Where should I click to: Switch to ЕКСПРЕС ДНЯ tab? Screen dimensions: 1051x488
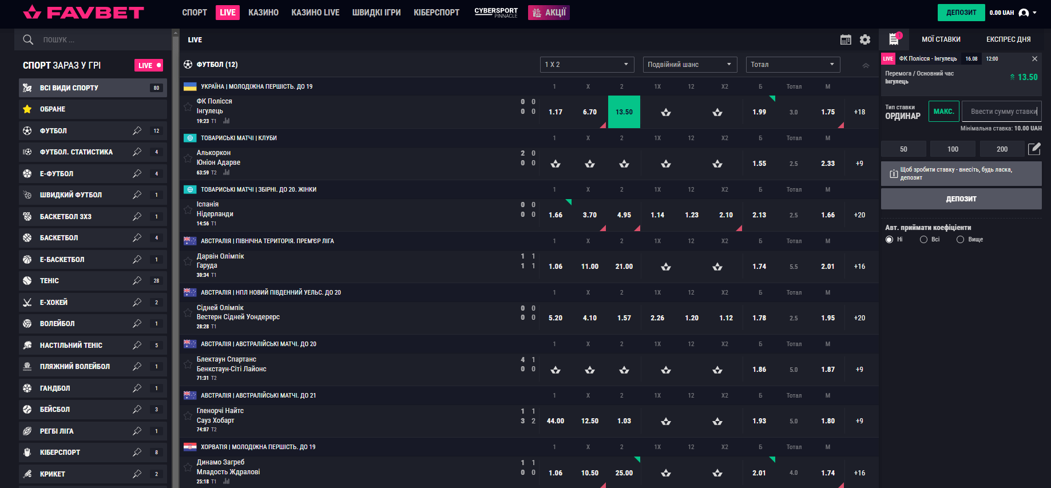[x=1008, y=39]
